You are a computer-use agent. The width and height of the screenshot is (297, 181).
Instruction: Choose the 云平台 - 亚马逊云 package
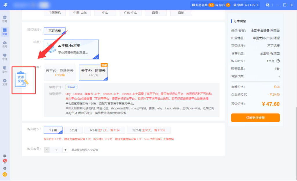(x=60, y=73)
